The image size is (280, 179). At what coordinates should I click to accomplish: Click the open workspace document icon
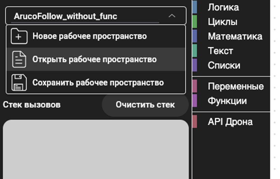pyautogui.click(x=19, y=60)
